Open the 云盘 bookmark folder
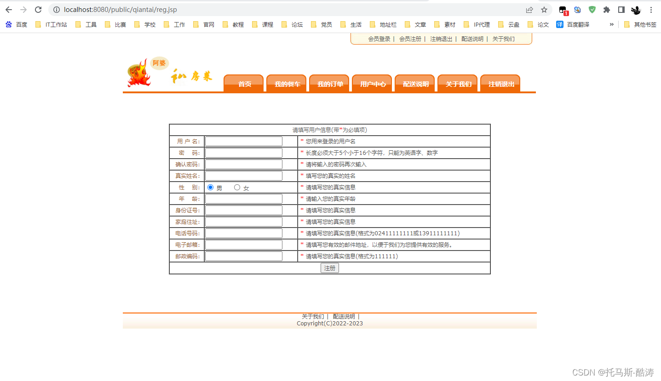Image resolution: width=661 pixels, height=381 pixels. pos(509,24)
